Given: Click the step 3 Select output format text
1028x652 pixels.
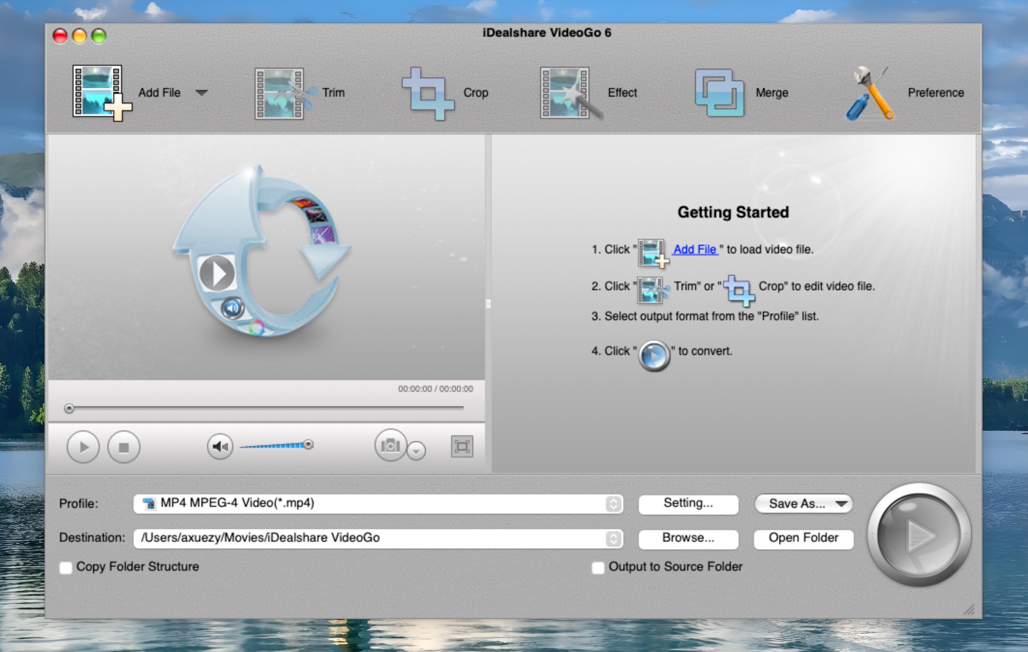Looking at the screenshot, I should 705,316.
